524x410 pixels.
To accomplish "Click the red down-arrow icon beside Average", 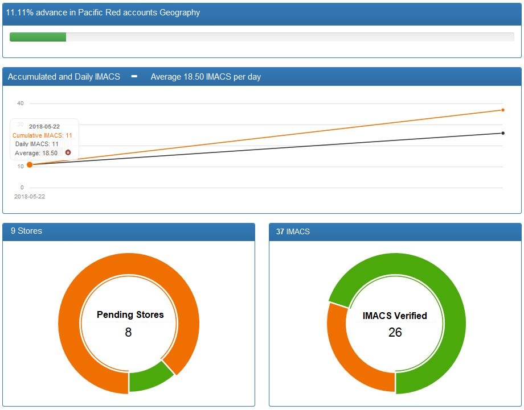I will [x=68, y=152].
